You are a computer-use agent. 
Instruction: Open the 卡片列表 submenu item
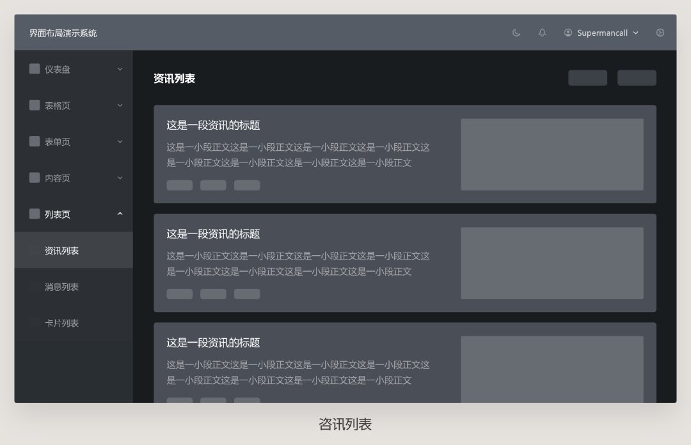click(74, 323)
